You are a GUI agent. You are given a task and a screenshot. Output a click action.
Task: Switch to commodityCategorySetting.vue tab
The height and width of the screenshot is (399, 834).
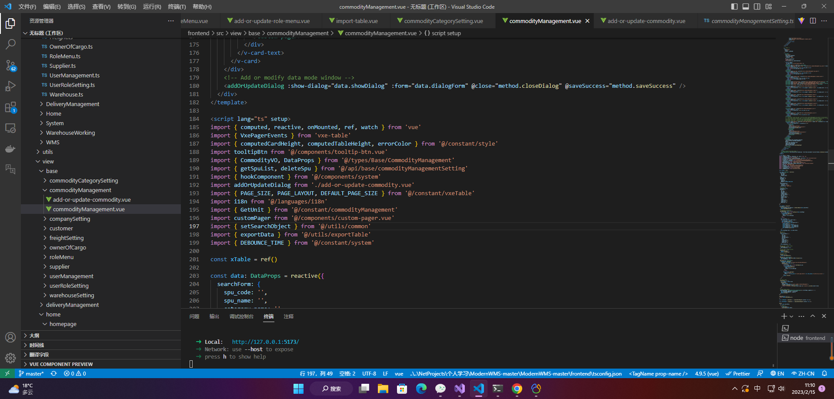(x=444, y=21)
